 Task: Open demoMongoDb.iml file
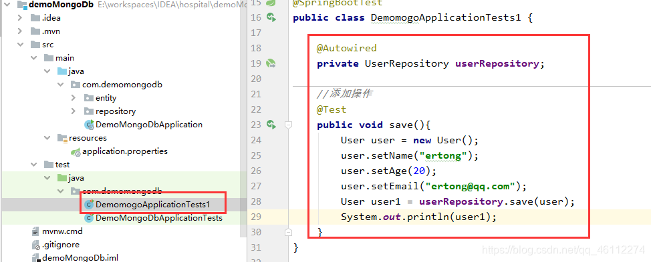[x=80, y=258]
